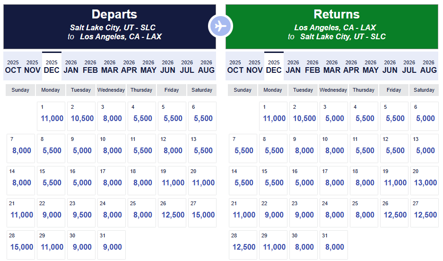Switch Returns calendar to FEB 2026
This screenshot has height=261, width=443.
click(313, 66)
